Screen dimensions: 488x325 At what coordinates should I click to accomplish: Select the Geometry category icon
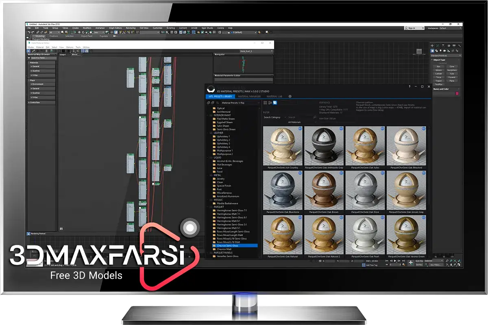[x=432, y=51]
